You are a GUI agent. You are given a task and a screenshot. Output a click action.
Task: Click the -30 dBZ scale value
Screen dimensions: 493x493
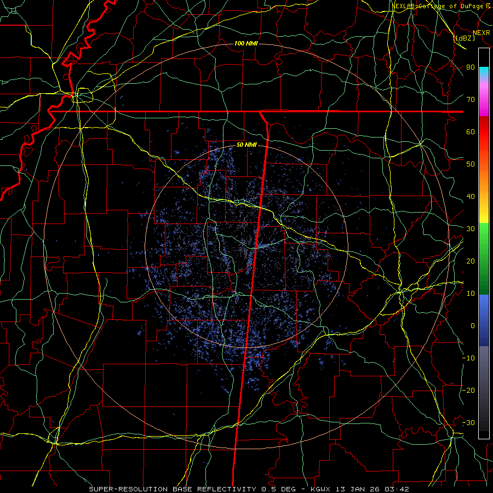click(468, 423)
